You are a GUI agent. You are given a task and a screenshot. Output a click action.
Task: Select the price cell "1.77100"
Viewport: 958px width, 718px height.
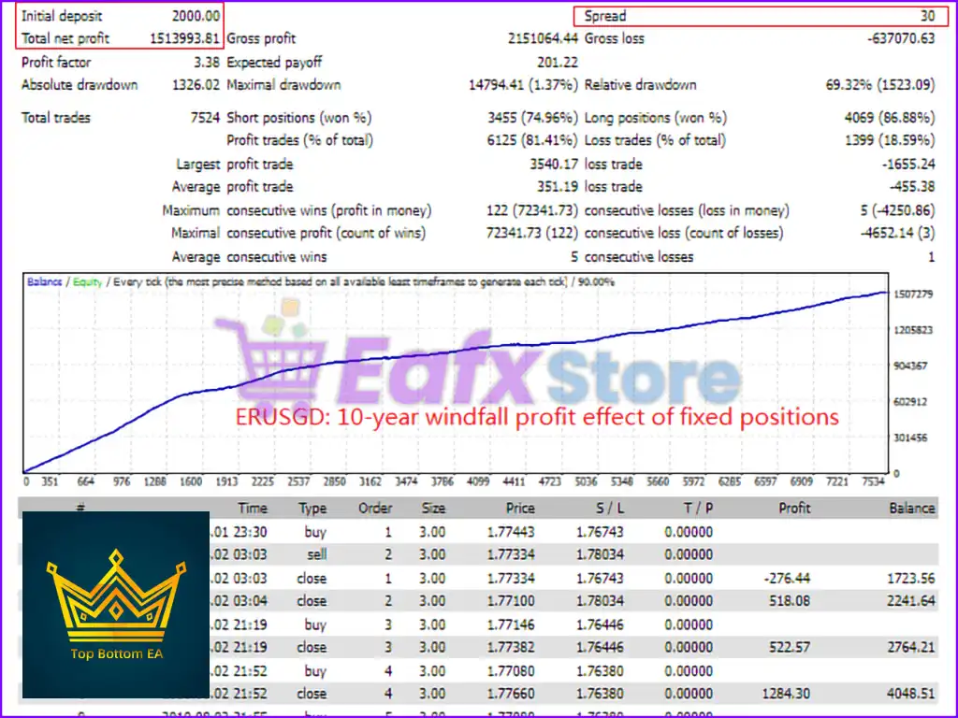pyautogui.click(x=511, y=601)
